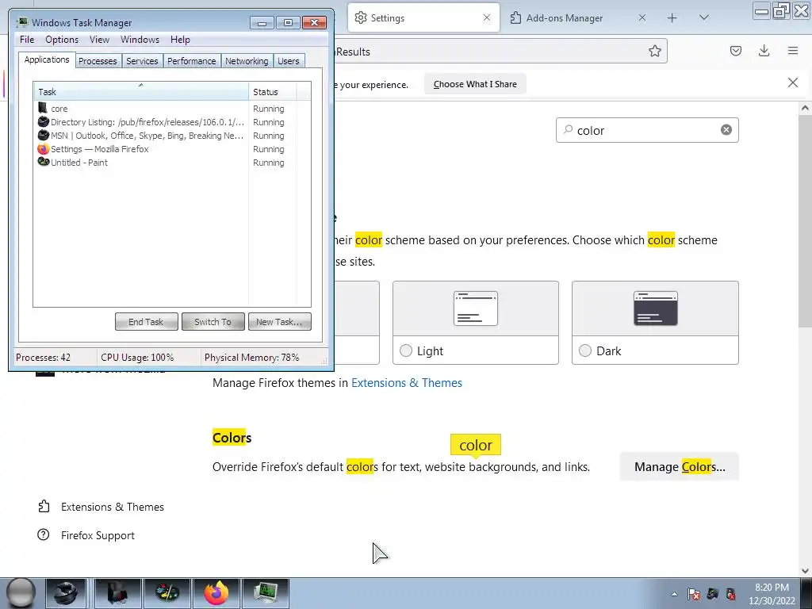The width and height of the screenshot is (812, 609).
Task: Click the Firefox Support question mark icon
Action: point(44,534)
